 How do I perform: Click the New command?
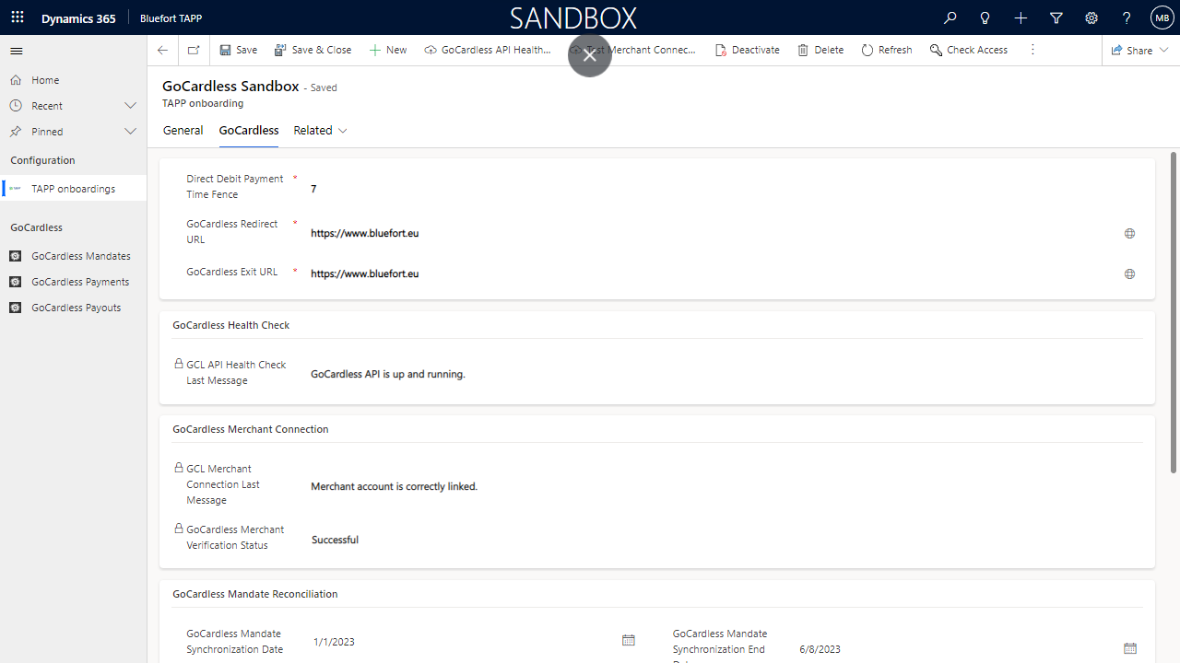[388, 51]
